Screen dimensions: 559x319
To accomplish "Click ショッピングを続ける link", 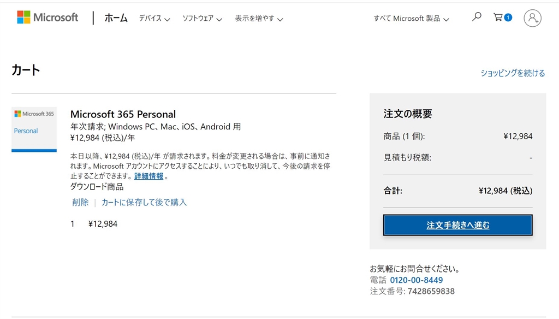I will coord(513,73).
